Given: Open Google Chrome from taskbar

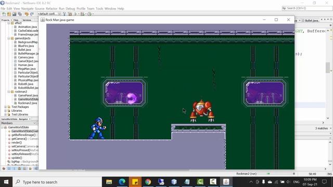Looking at the screenshot, I should (x=148, y=182).
